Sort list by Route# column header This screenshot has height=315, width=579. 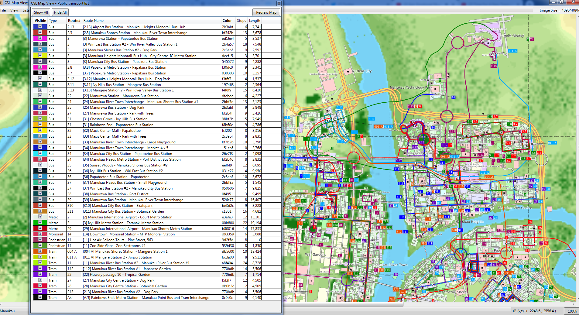click(74, 21)
